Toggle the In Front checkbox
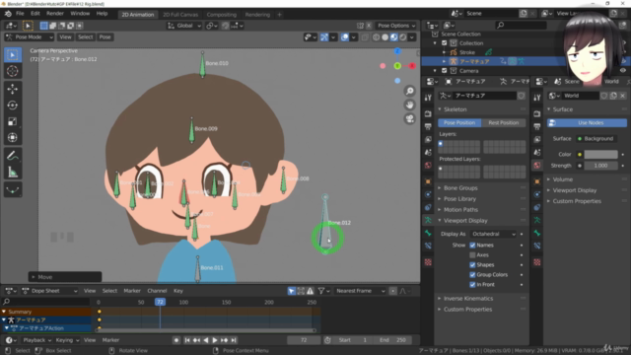 point(472,285)
